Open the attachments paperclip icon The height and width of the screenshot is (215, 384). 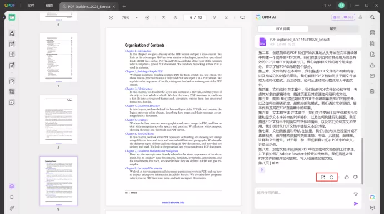point(12,208)
